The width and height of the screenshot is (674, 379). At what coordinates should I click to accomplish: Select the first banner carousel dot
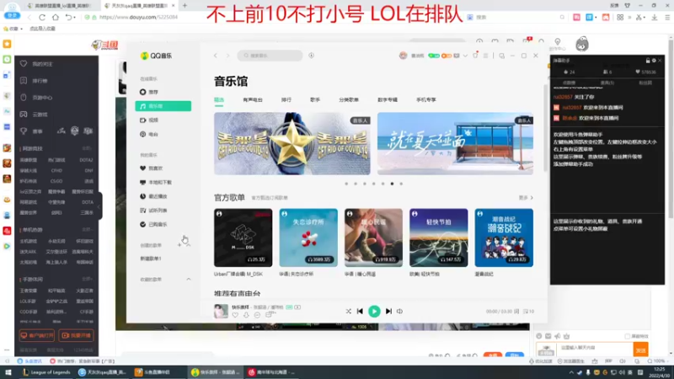tap(346, 184)
